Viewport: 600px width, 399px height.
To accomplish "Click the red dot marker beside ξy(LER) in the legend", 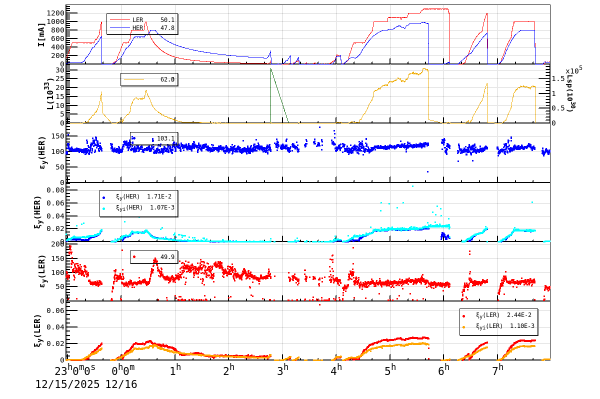I will [x=463, y=316].
